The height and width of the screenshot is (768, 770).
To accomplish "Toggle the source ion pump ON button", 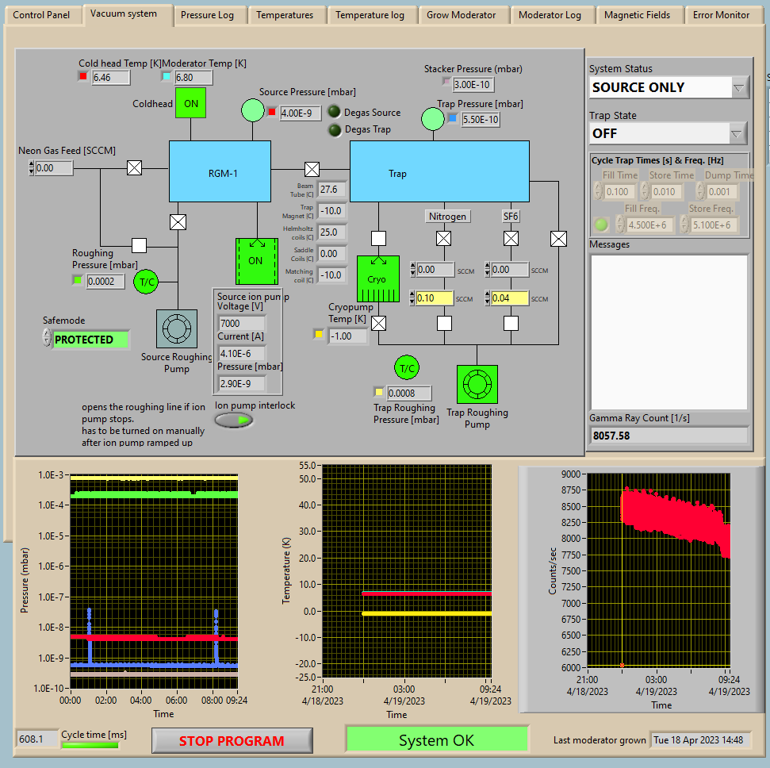I will pyautogui.click(x=257, y=261).
